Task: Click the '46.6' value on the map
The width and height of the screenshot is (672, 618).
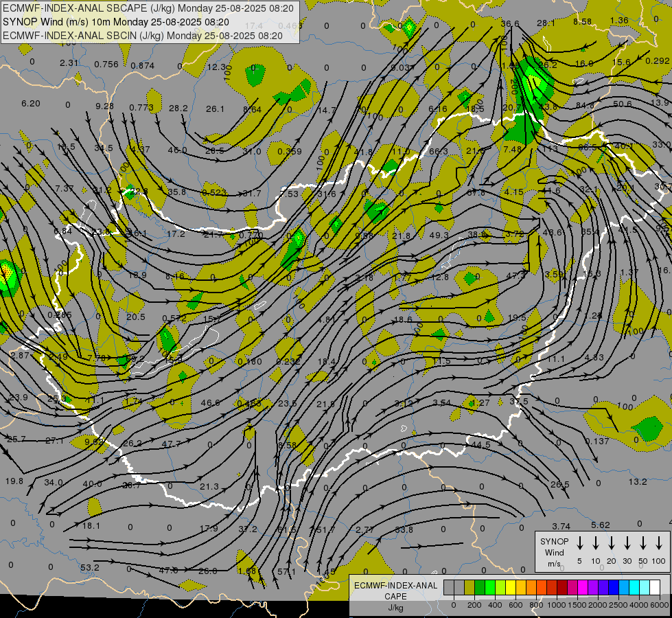Action: coord(211,402)
